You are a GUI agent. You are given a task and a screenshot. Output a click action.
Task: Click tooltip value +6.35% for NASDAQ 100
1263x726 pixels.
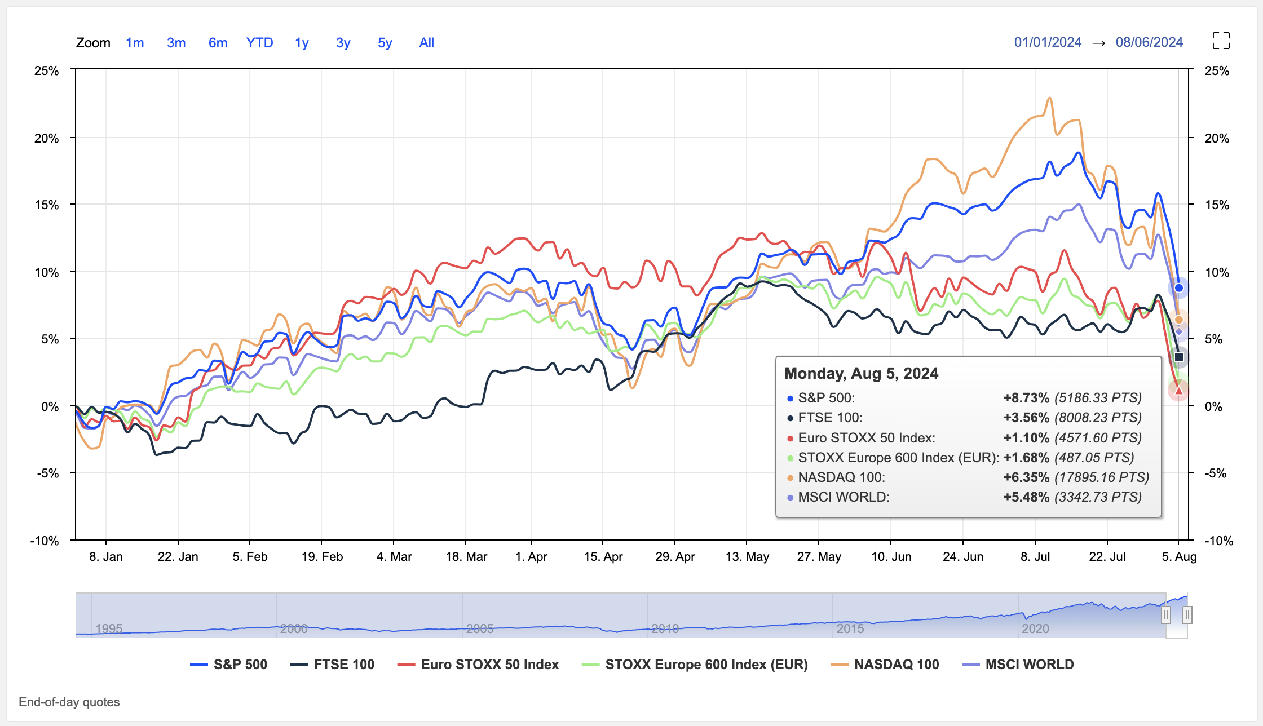(x=1026, y=477)
